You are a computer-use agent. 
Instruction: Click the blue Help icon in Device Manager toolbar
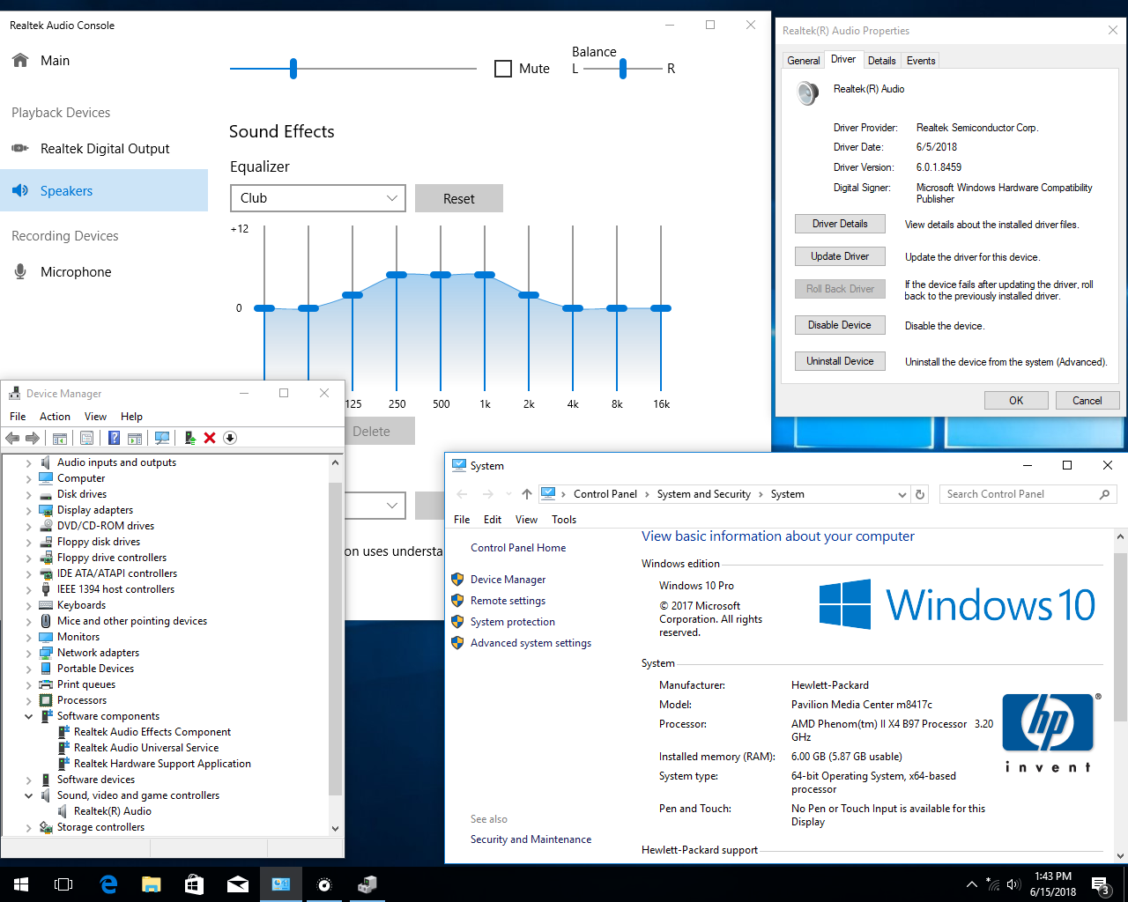coord(114,438)
